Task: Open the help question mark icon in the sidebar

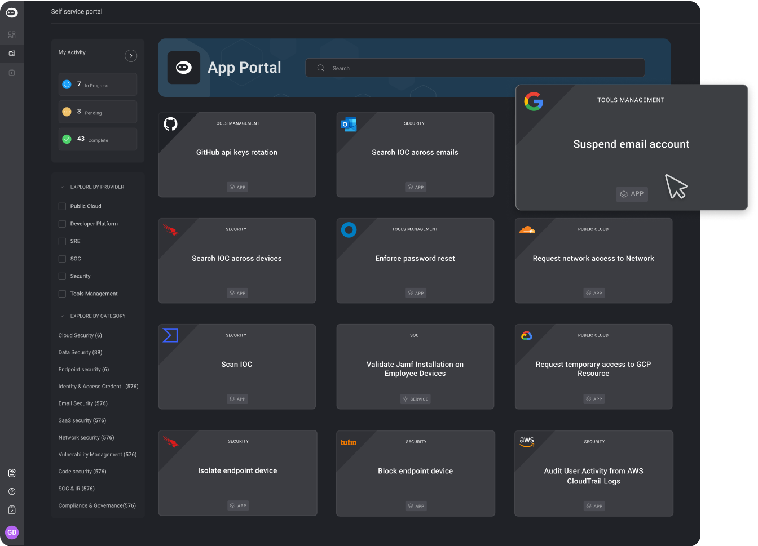Action: pos(12,491)
